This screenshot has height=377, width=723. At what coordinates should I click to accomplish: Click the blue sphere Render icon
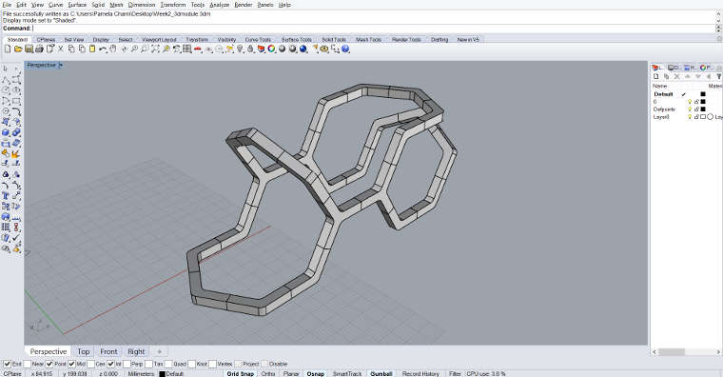click(x=303, y=49)
